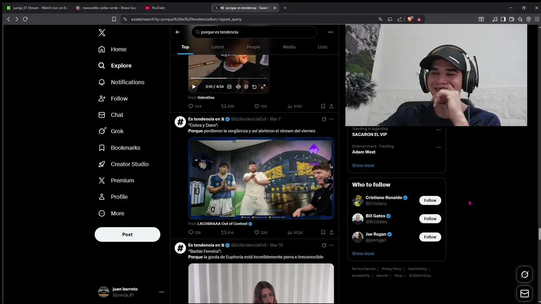Image resolution: width=541 pixels, height=304 pixels.
Task: Expand the More sidebar menu
Action: 111,213
